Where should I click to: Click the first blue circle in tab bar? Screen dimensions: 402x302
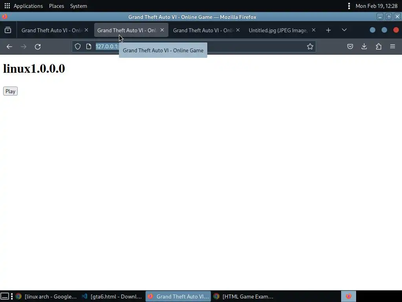coord(373,30)
